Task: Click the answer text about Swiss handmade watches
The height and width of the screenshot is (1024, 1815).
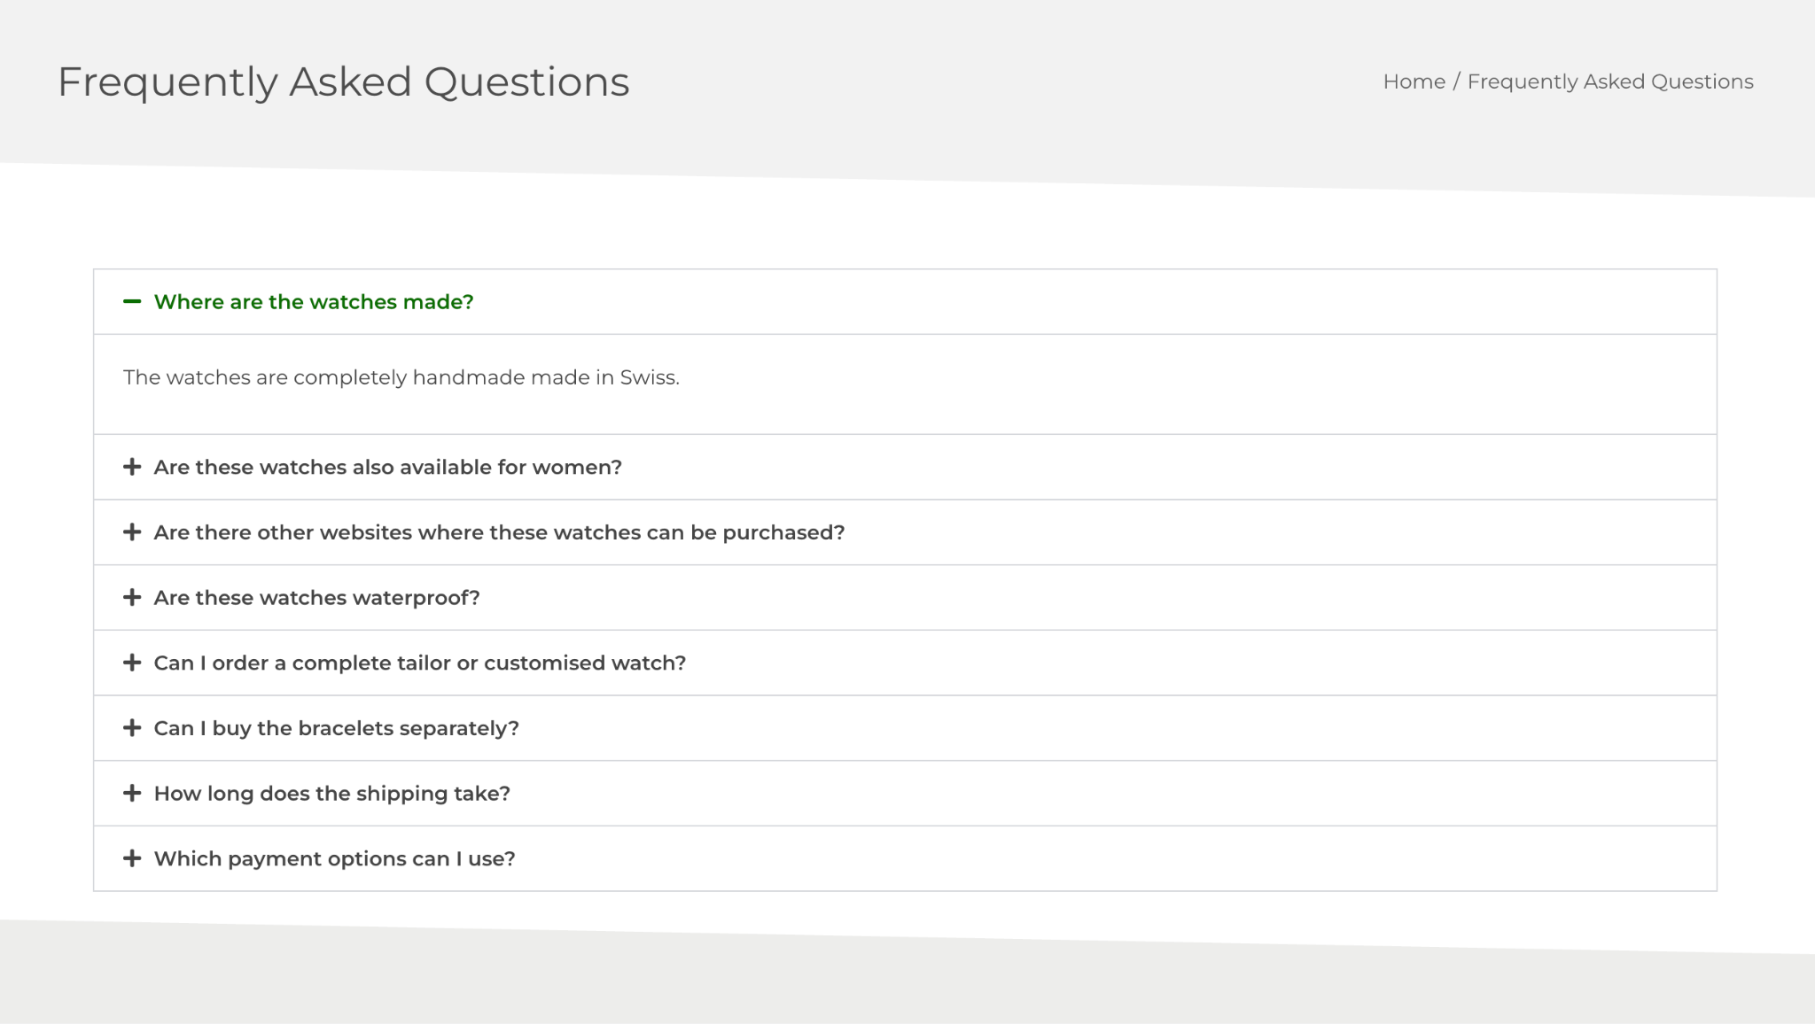Action: point(401,377)
